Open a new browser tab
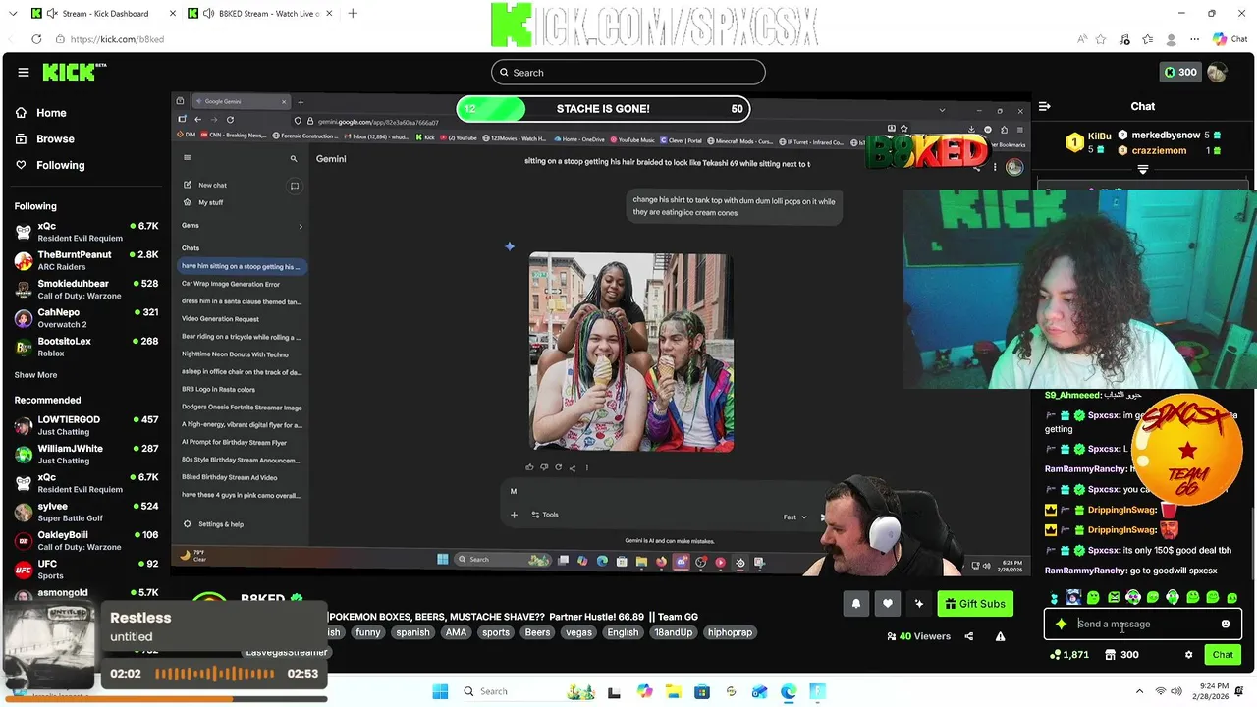The image size is (1257, 707). click(353, 14)
